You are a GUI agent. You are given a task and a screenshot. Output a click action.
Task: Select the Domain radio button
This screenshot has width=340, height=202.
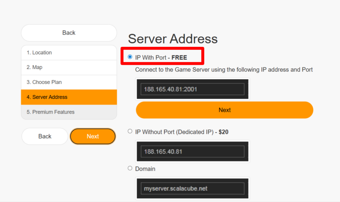point(130,168)
